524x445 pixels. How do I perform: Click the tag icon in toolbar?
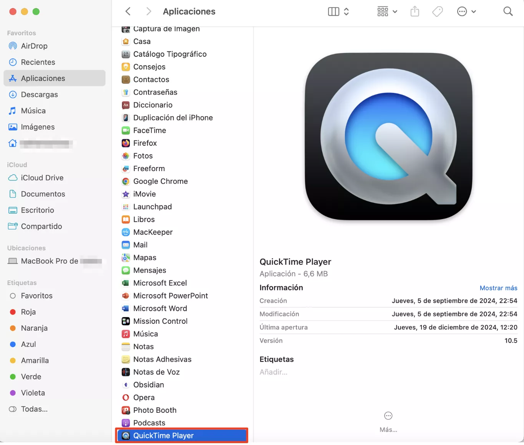[x=437, y=12]
